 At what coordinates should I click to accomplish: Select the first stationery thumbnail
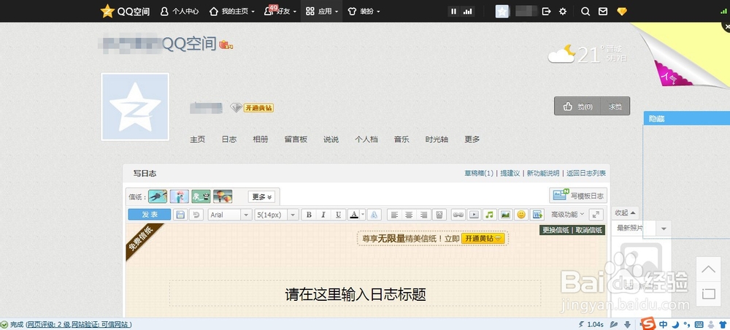[x=158, y=196]
